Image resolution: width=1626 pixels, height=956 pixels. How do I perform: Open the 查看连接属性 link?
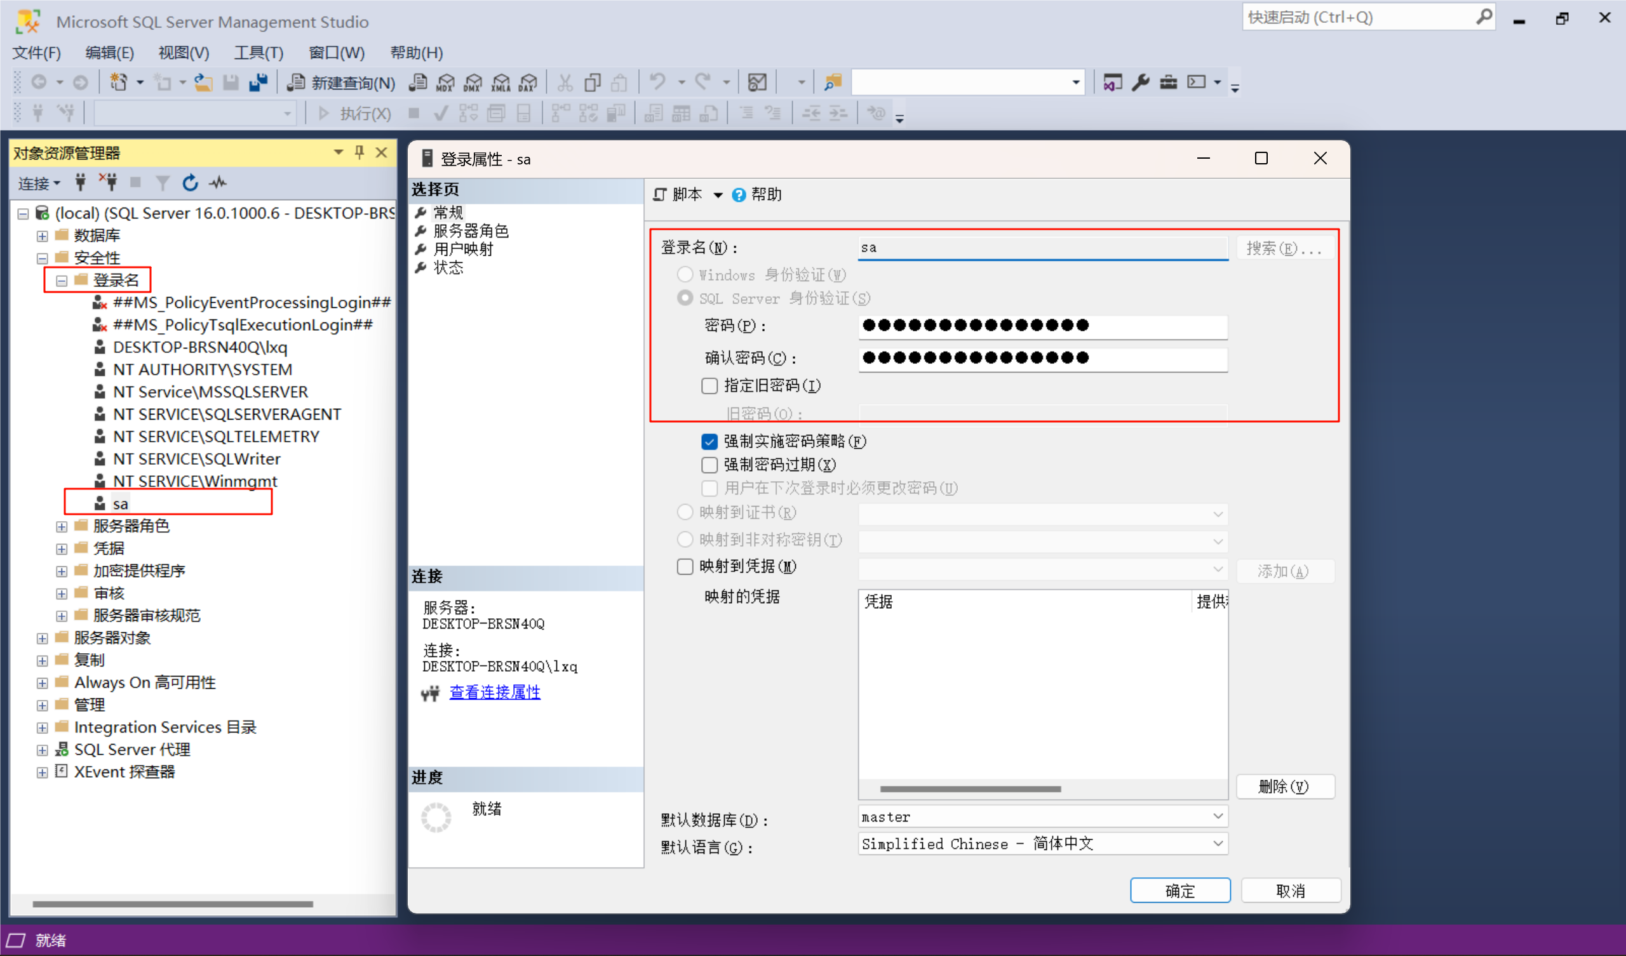pyautogui.click(x=495, y=692)
